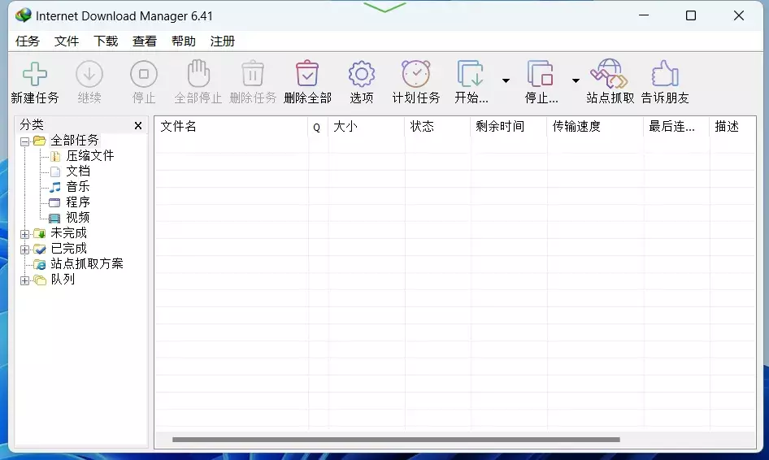Click the 队列 folders icon
This screenshot has height=460, width=769.
[40, 280]
